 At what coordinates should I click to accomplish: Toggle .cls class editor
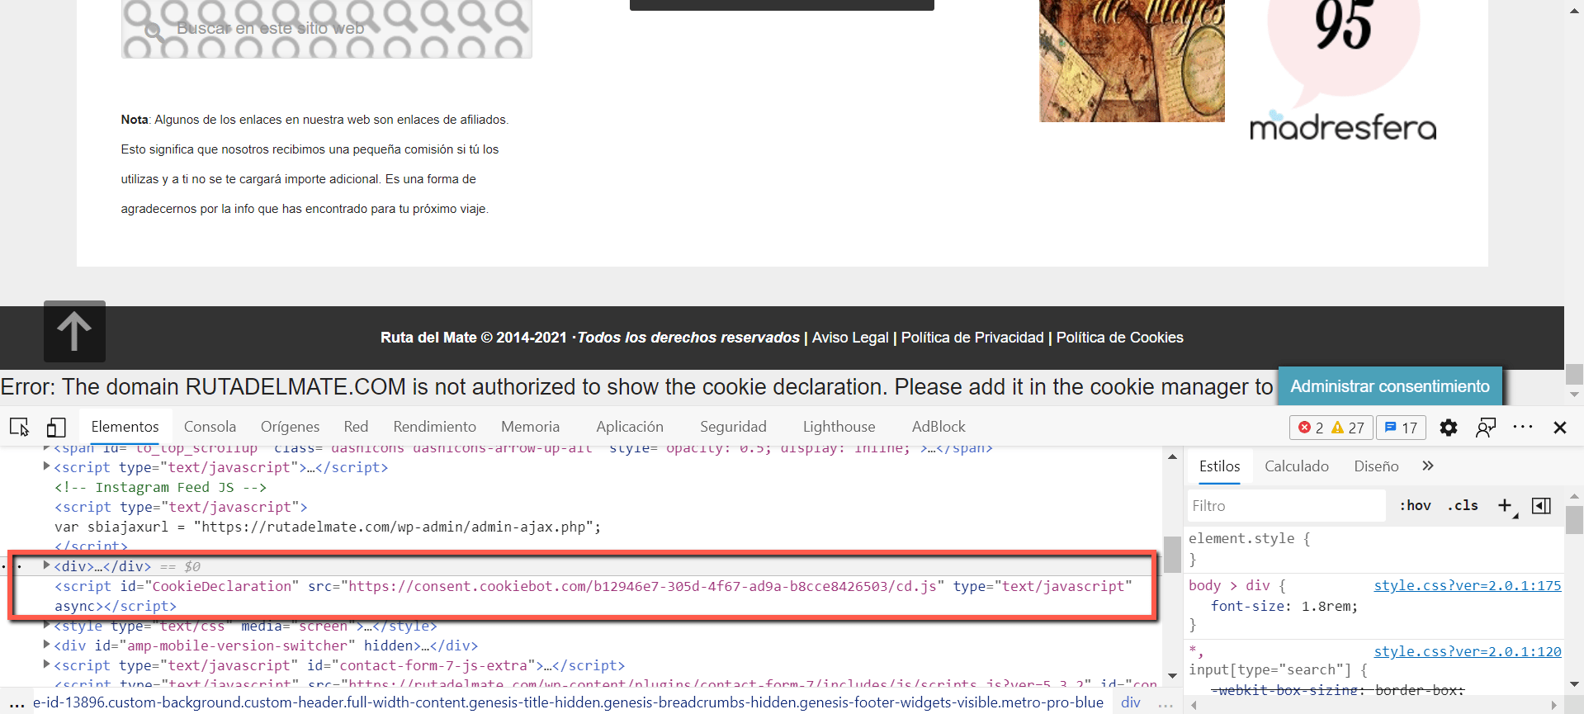coord(1463,505)
